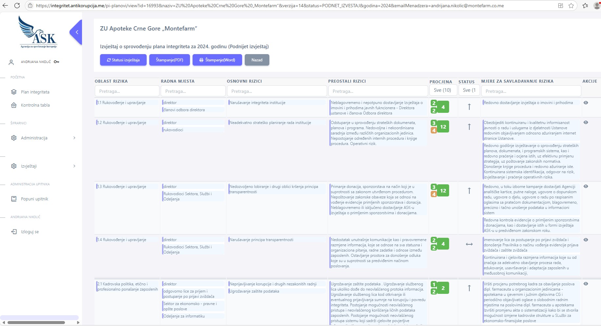
Task: Click the RADNA MJESTA search field
Action: [193, 91]
